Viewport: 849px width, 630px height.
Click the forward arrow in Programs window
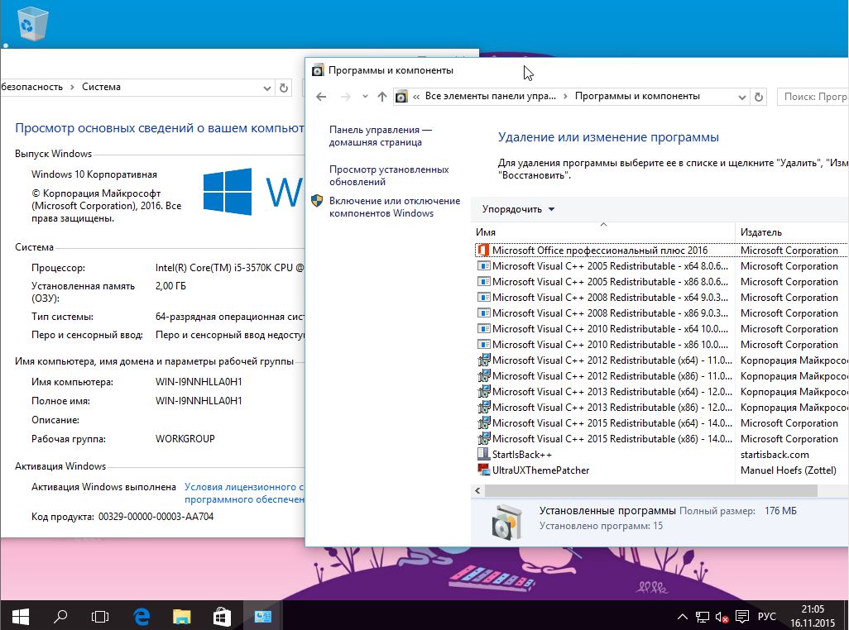tap(345, 97)
